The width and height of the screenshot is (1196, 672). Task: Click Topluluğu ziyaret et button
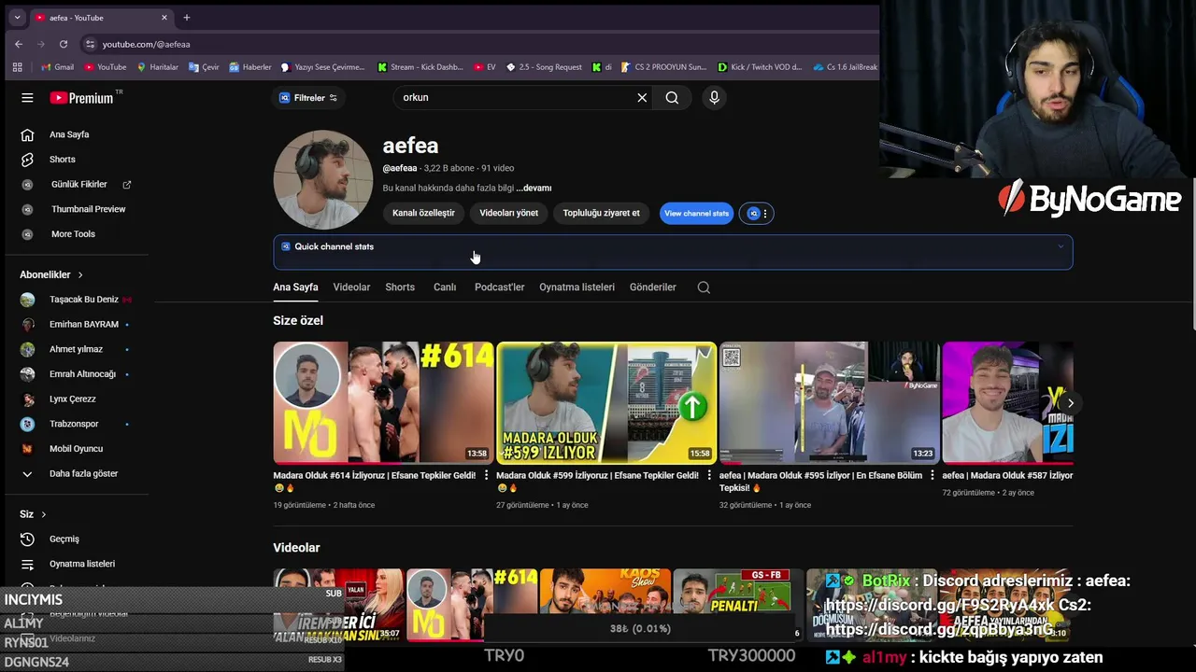tap(601, 213)
